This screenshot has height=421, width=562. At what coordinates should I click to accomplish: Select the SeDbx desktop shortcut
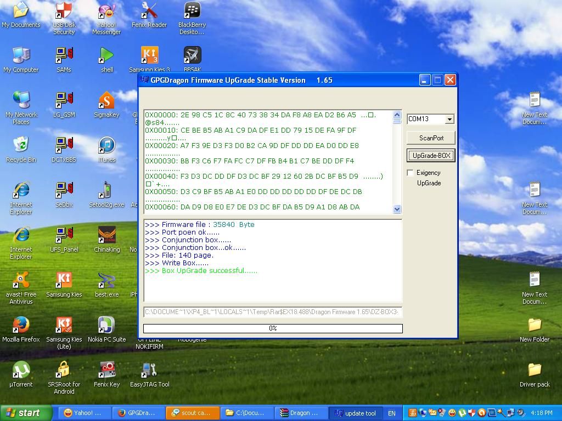click(x=64, y=195)
